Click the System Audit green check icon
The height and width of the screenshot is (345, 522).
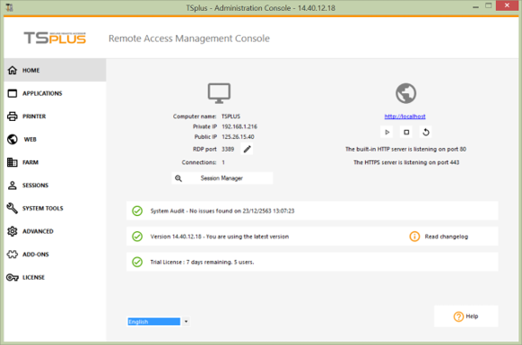(x=137, y=211)
